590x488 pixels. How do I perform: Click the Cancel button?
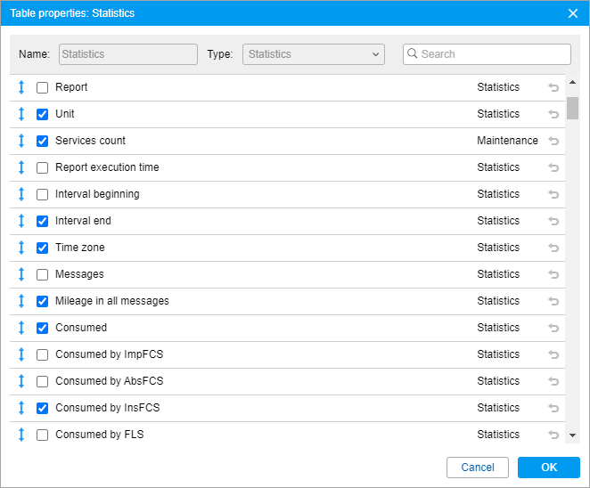pyautogui.click(x=478, y=468)
